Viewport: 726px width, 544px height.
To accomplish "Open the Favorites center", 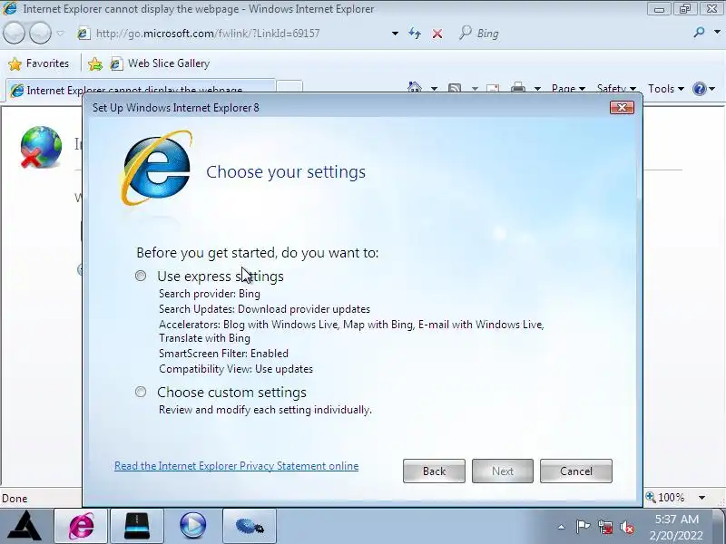I will [x=38, y=63].
